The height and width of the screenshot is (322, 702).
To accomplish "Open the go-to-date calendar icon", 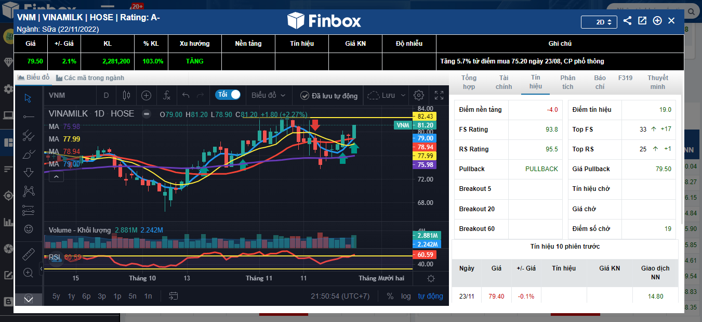I will click(174, 296).
